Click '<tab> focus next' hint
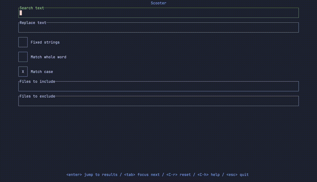Image resolution: width=317 pixels, height=182 pixels. tap(142, 175)
